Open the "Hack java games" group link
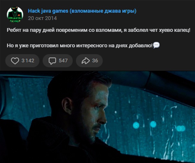 [x=48, y=11]
